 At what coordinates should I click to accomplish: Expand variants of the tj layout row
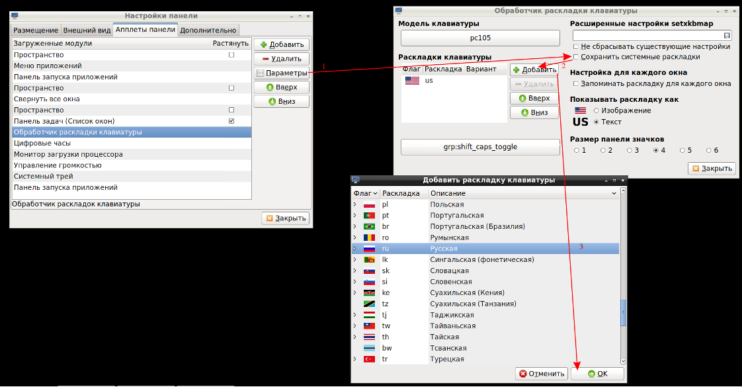(355, 315)
